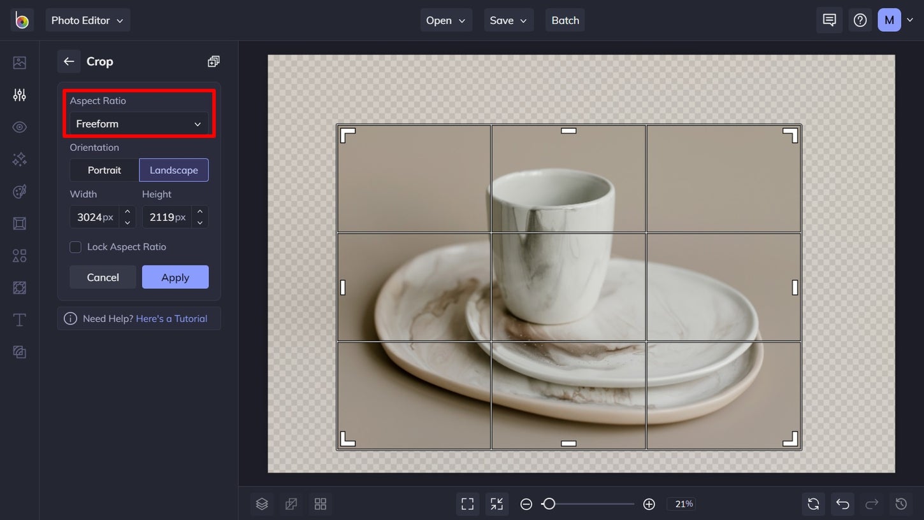Open the Touch Up tools
This screenshot has width=924, height=520.
(19, 127)
